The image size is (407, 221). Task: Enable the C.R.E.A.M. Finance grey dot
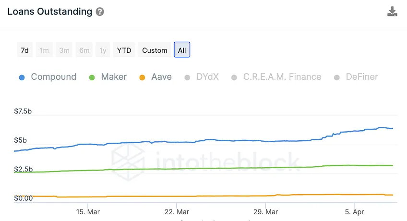234,77
